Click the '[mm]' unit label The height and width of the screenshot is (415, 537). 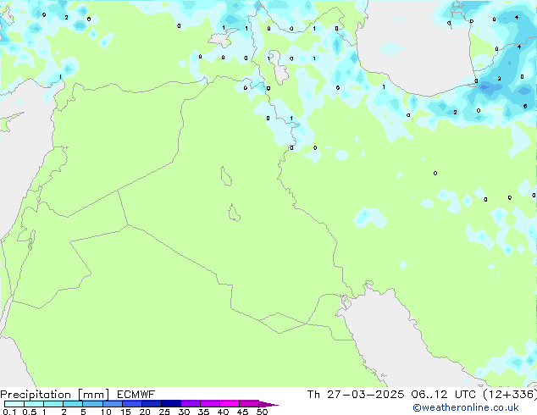pos(93,395)
